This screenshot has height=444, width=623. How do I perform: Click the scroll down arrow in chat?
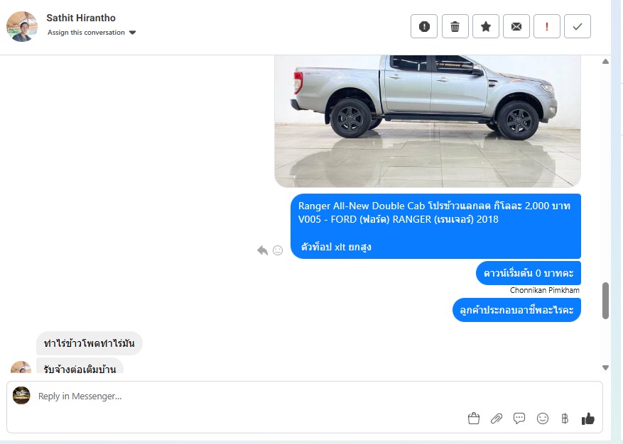pyautogui.click(x=605, y=368)
